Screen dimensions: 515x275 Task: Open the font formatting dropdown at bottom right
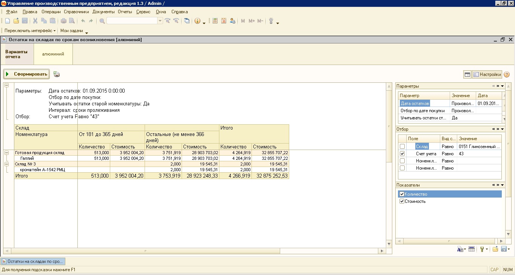[461, 249]
